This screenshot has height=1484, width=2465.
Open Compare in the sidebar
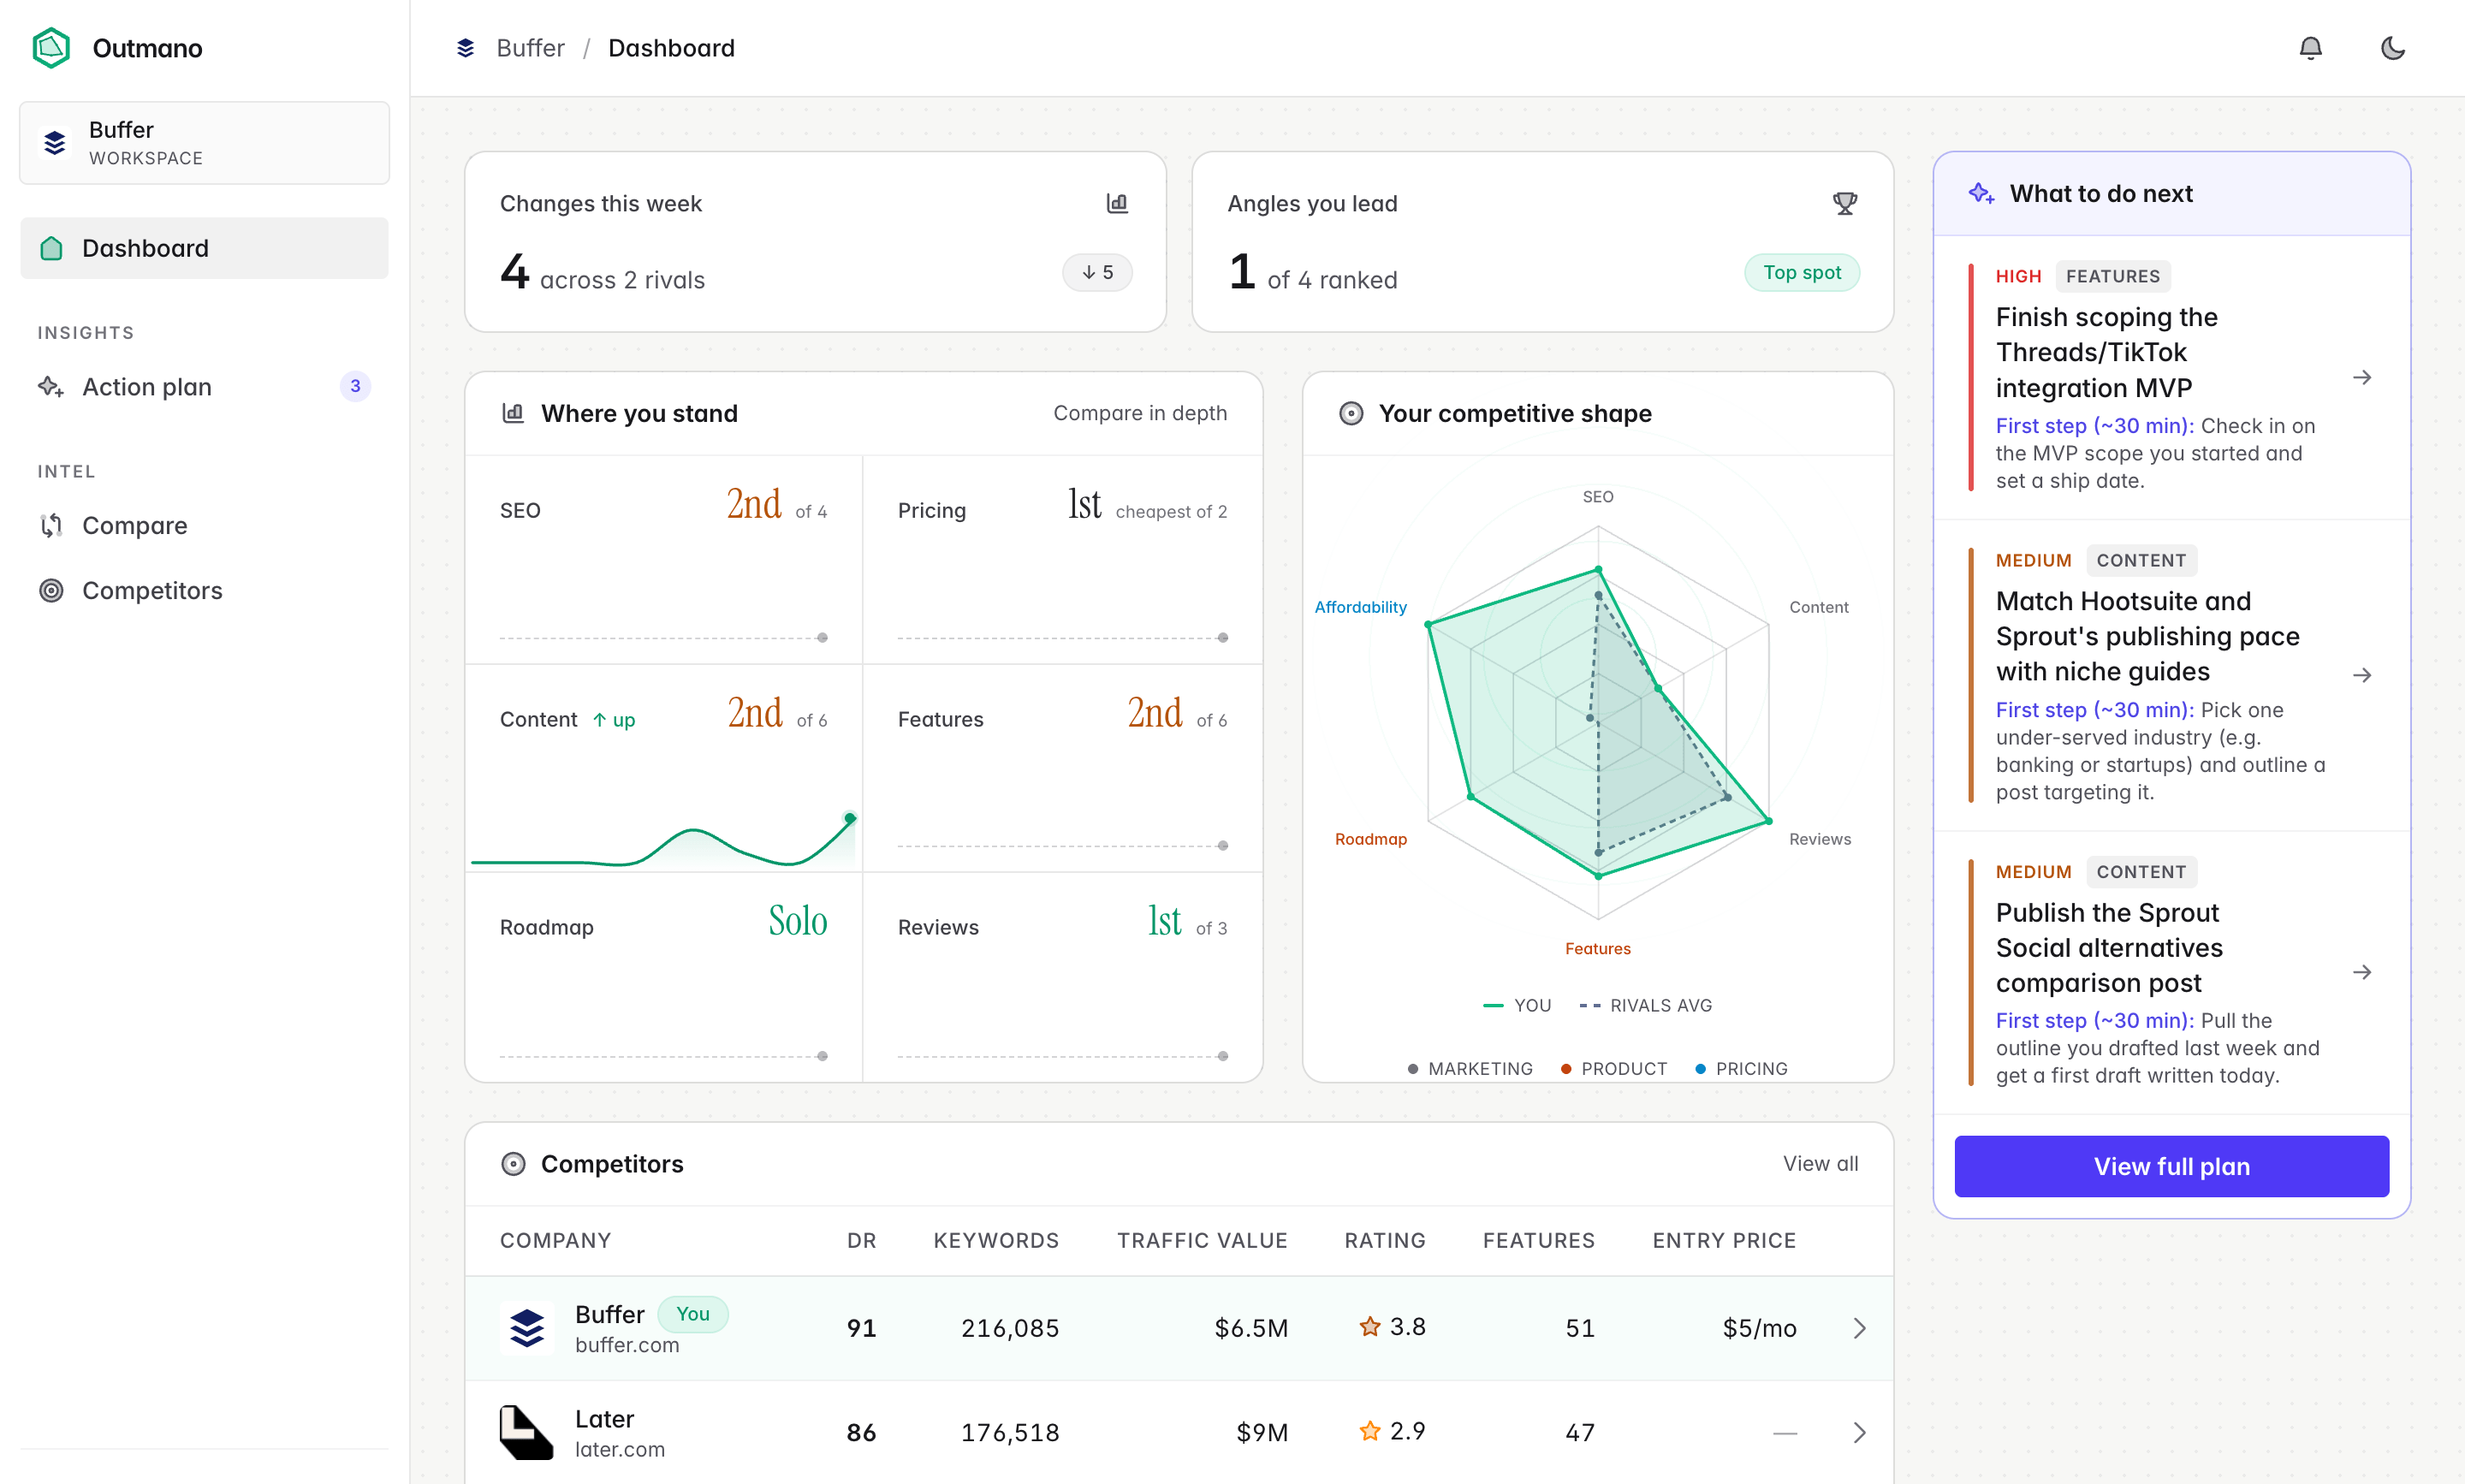(204, 525)
